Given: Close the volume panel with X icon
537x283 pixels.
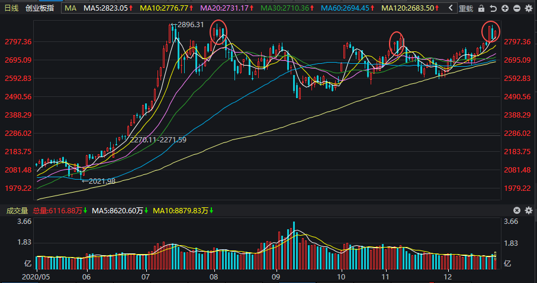Looking at the screenshot, I should pos(517,210).
